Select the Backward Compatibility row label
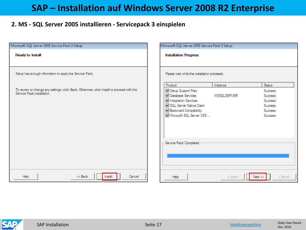Screen dimensions: 306x230 click(186, 111)
